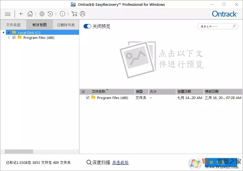Screen dimensions: 243x171
Task: Click Program Files (x86) folder icon in tree
Action: click(x=20, y=37)
